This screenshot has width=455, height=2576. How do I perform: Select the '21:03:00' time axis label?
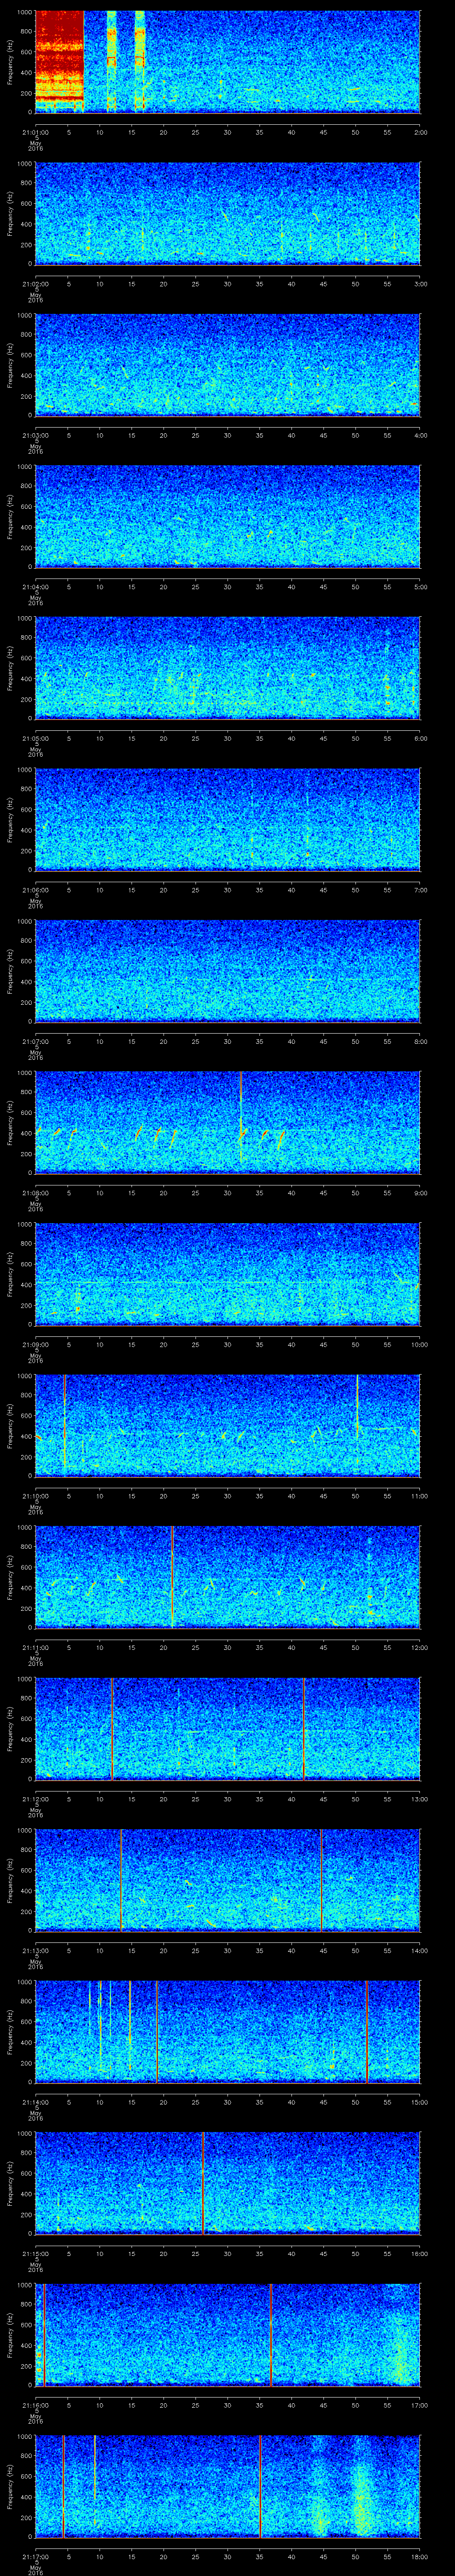(x=35, y=435)
